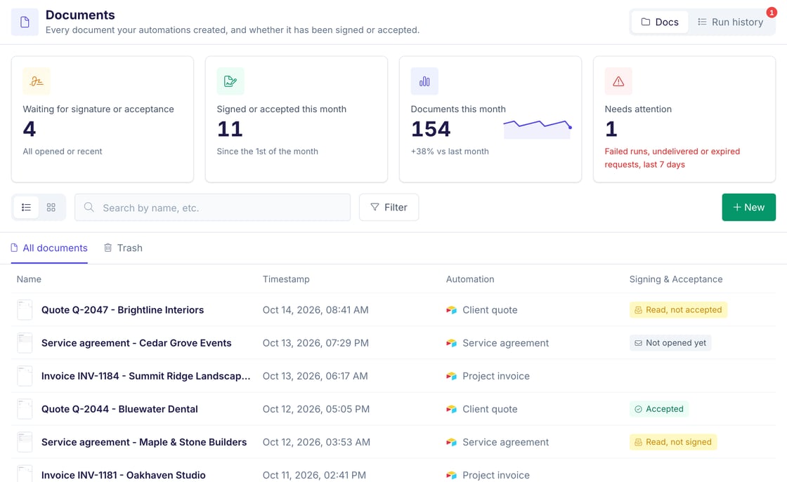This screenshot has height=482, width=787.
Task: Select the All documents tab
Action: point(49,248)
